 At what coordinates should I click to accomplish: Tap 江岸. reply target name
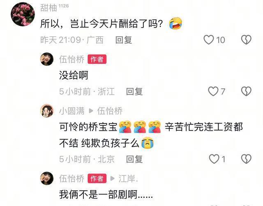(128, 178)
